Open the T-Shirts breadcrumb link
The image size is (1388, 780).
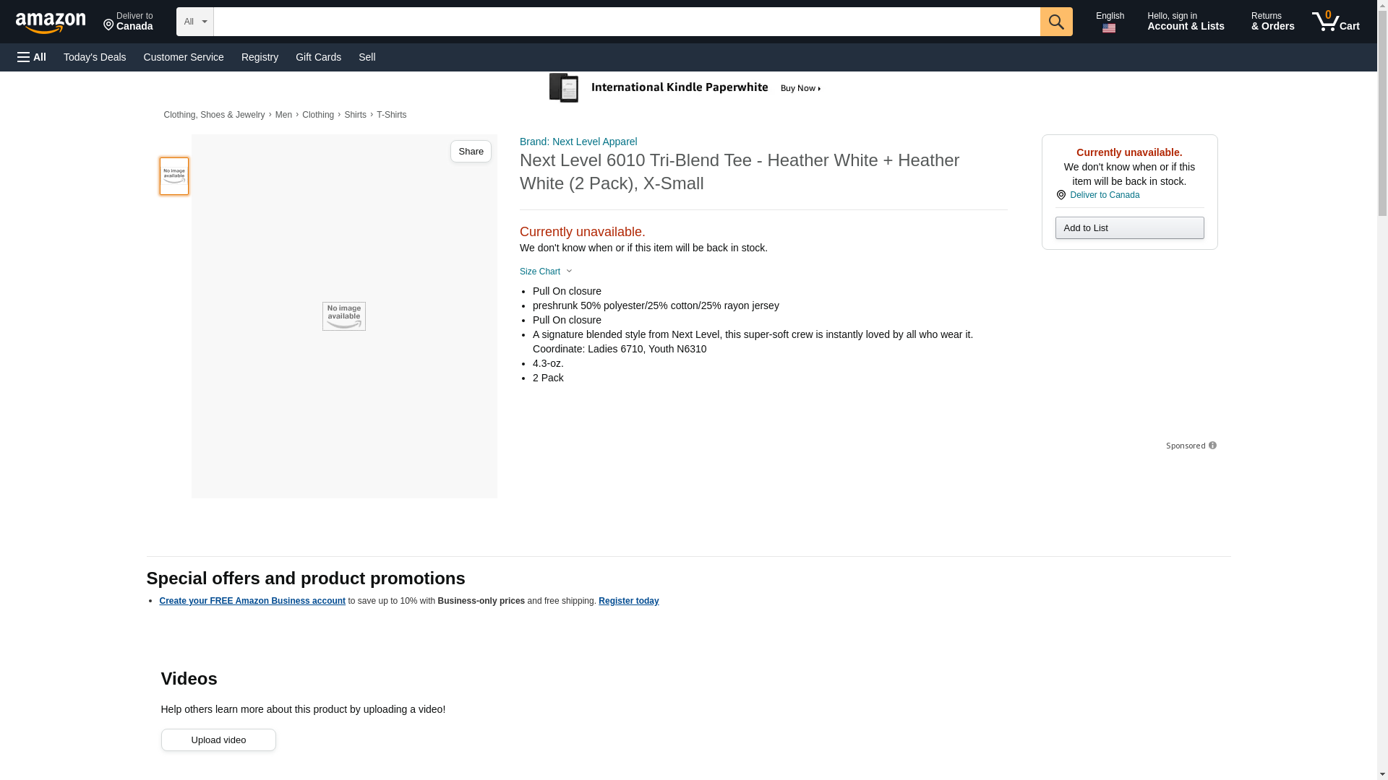(391, 115)
